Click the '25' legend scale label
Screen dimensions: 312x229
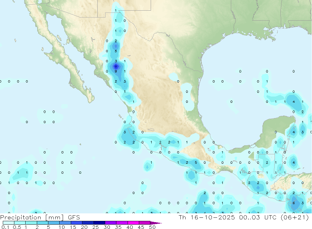click(x=95, y=227)
